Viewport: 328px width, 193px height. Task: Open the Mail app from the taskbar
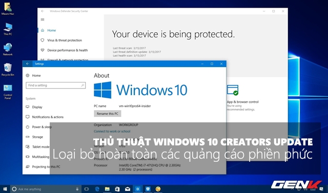point(128,189)
